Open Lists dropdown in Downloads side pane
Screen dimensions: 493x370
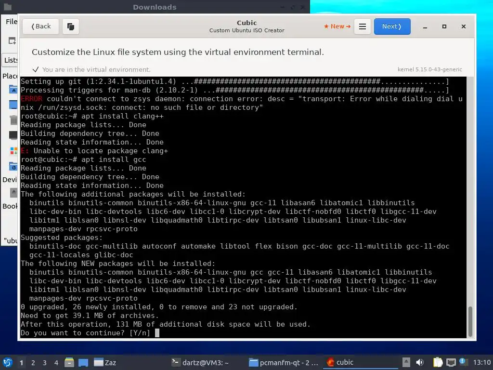11,60
